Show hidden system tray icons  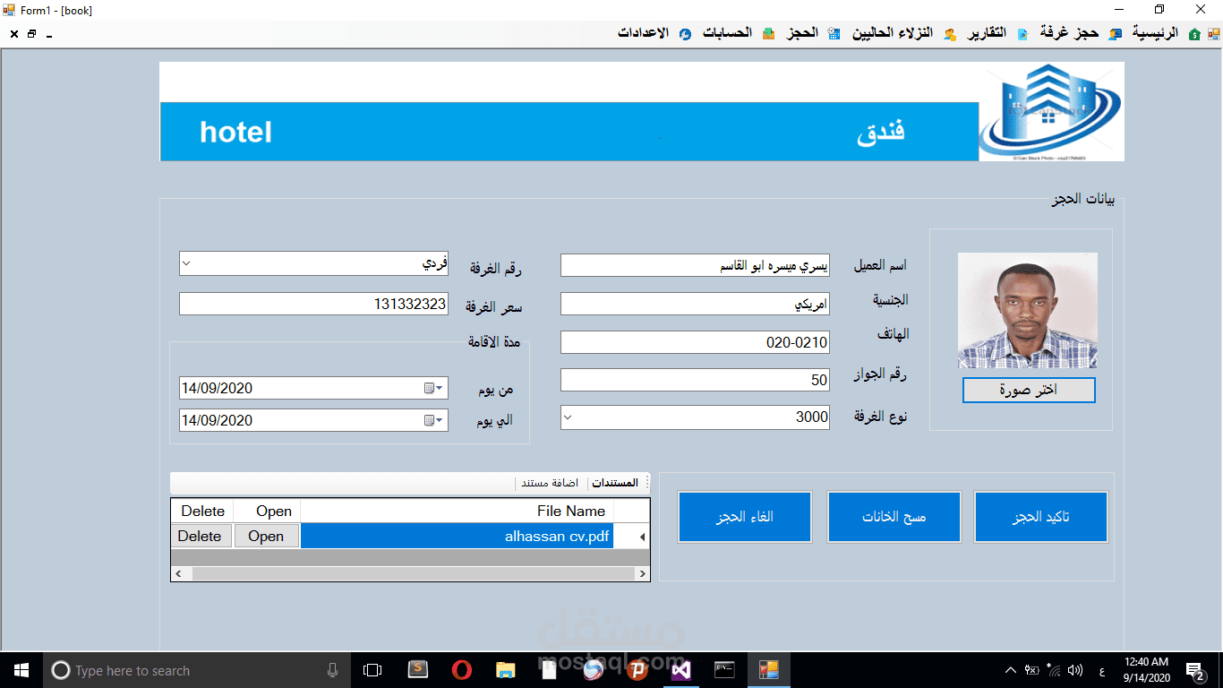[1011, 670]
